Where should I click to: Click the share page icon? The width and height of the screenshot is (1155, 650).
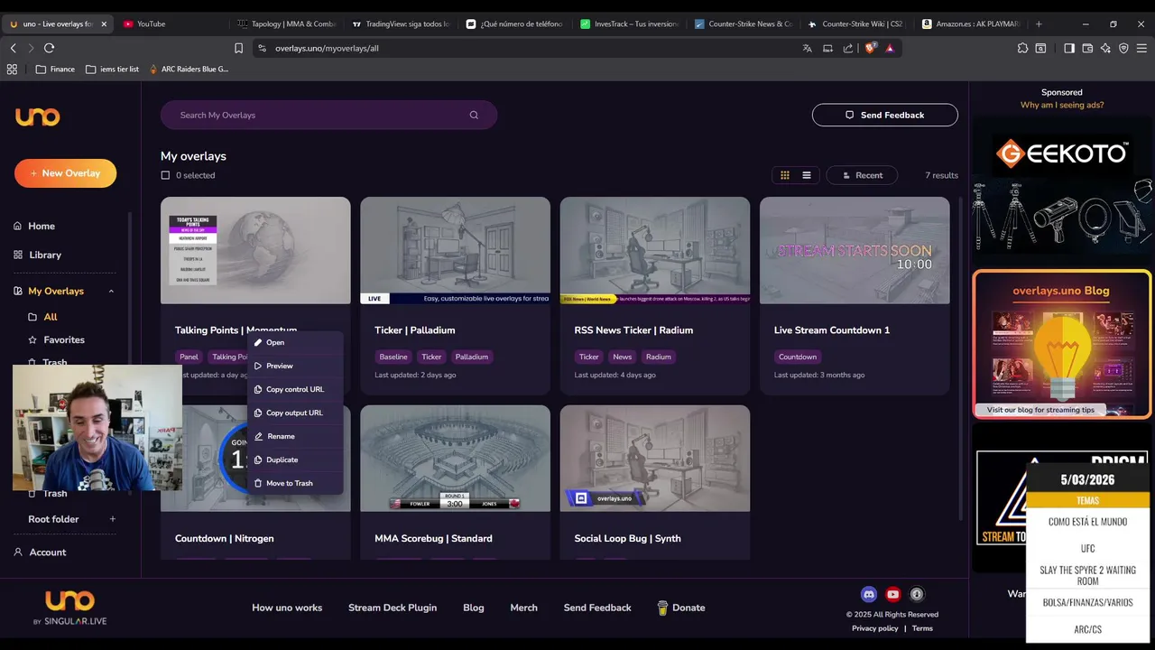click(x=847, y=48)
